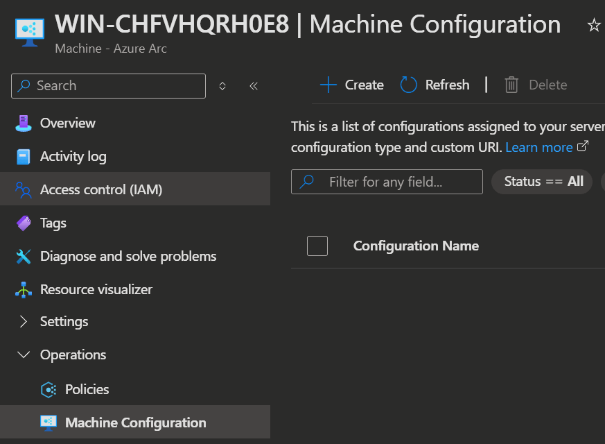
Task: Click the circular Refresh arrow icon
Action: [x=409, y=85]
